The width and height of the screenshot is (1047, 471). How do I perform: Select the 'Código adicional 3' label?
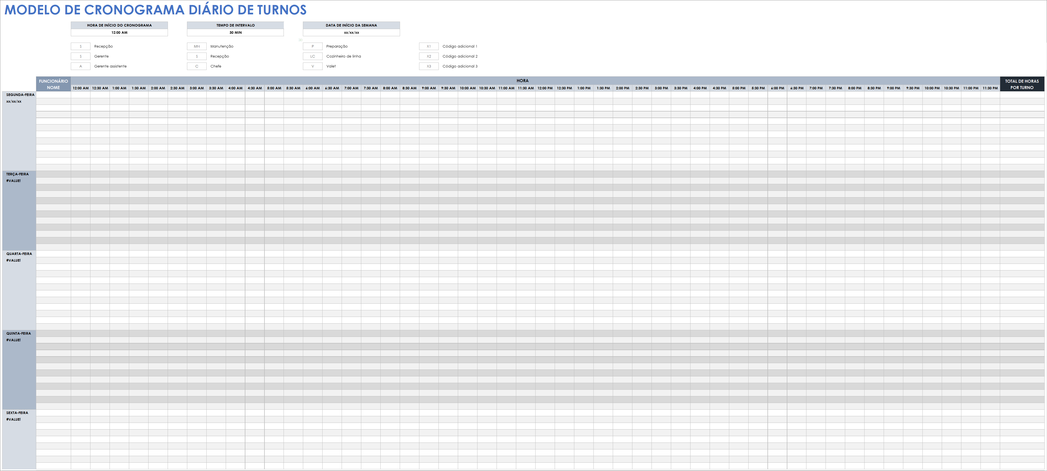coord(460,66)
